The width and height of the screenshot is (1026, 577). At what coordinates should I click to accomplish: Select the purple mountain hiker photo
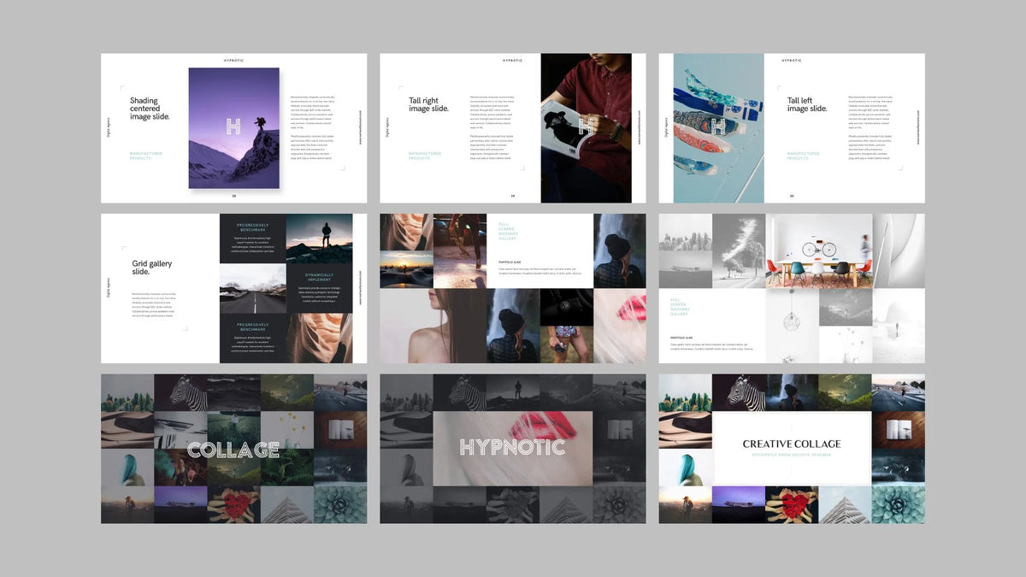(233, 128)
